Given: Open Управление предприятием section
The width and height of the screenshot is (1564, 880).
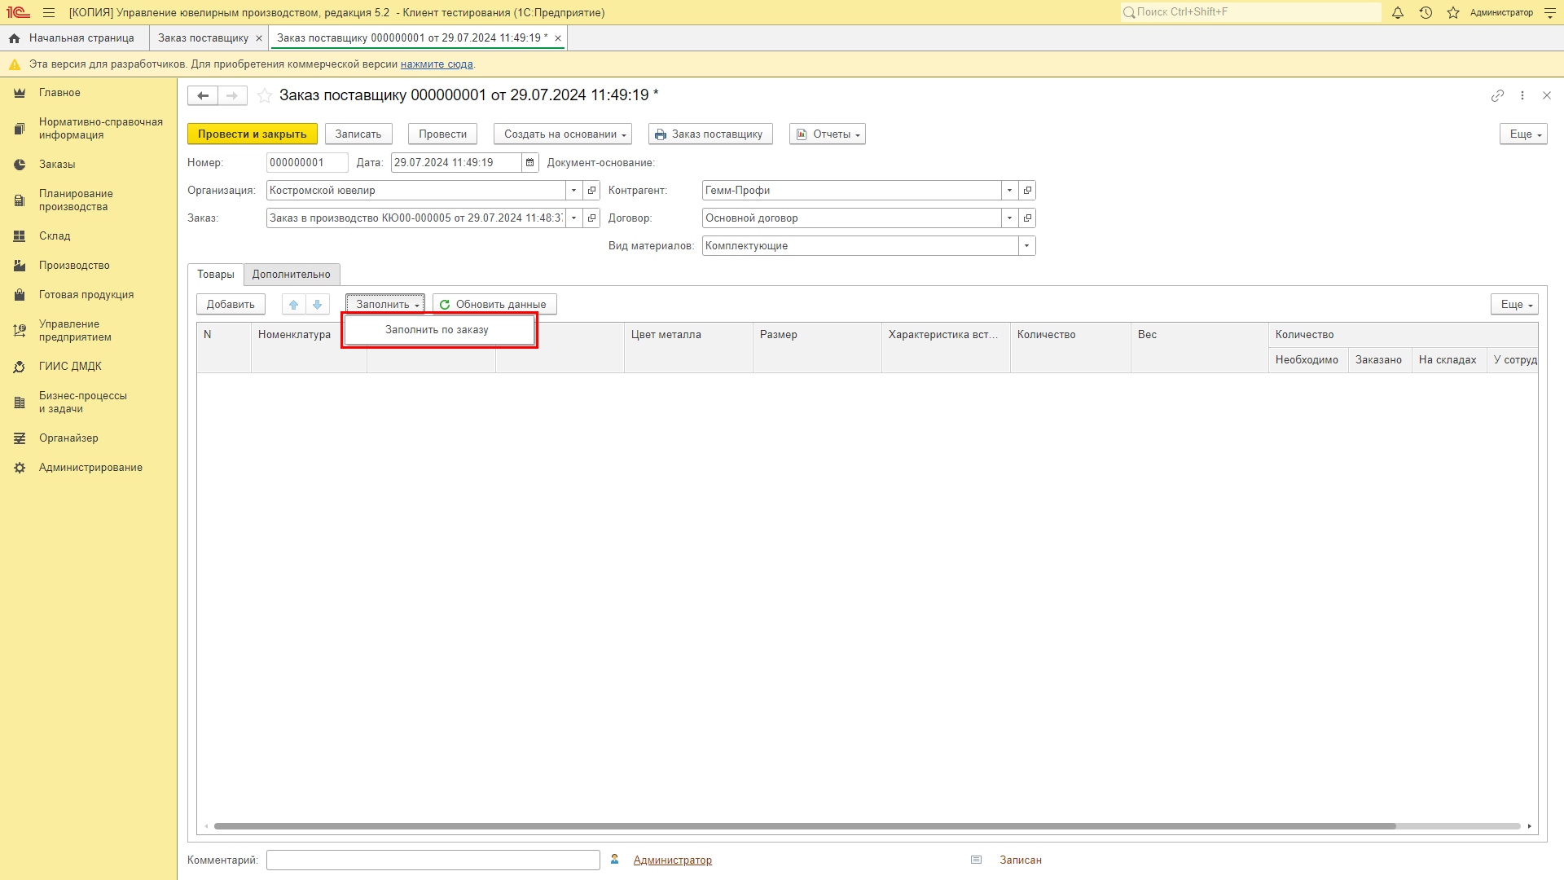Looking at the screenshot, I should click(88, 331).
